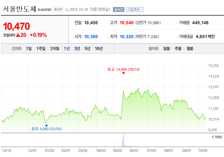The height and width of the screenshot is (157, 224).
Task: Open the 기업개요 dropdown
Action: coord(135,10)
